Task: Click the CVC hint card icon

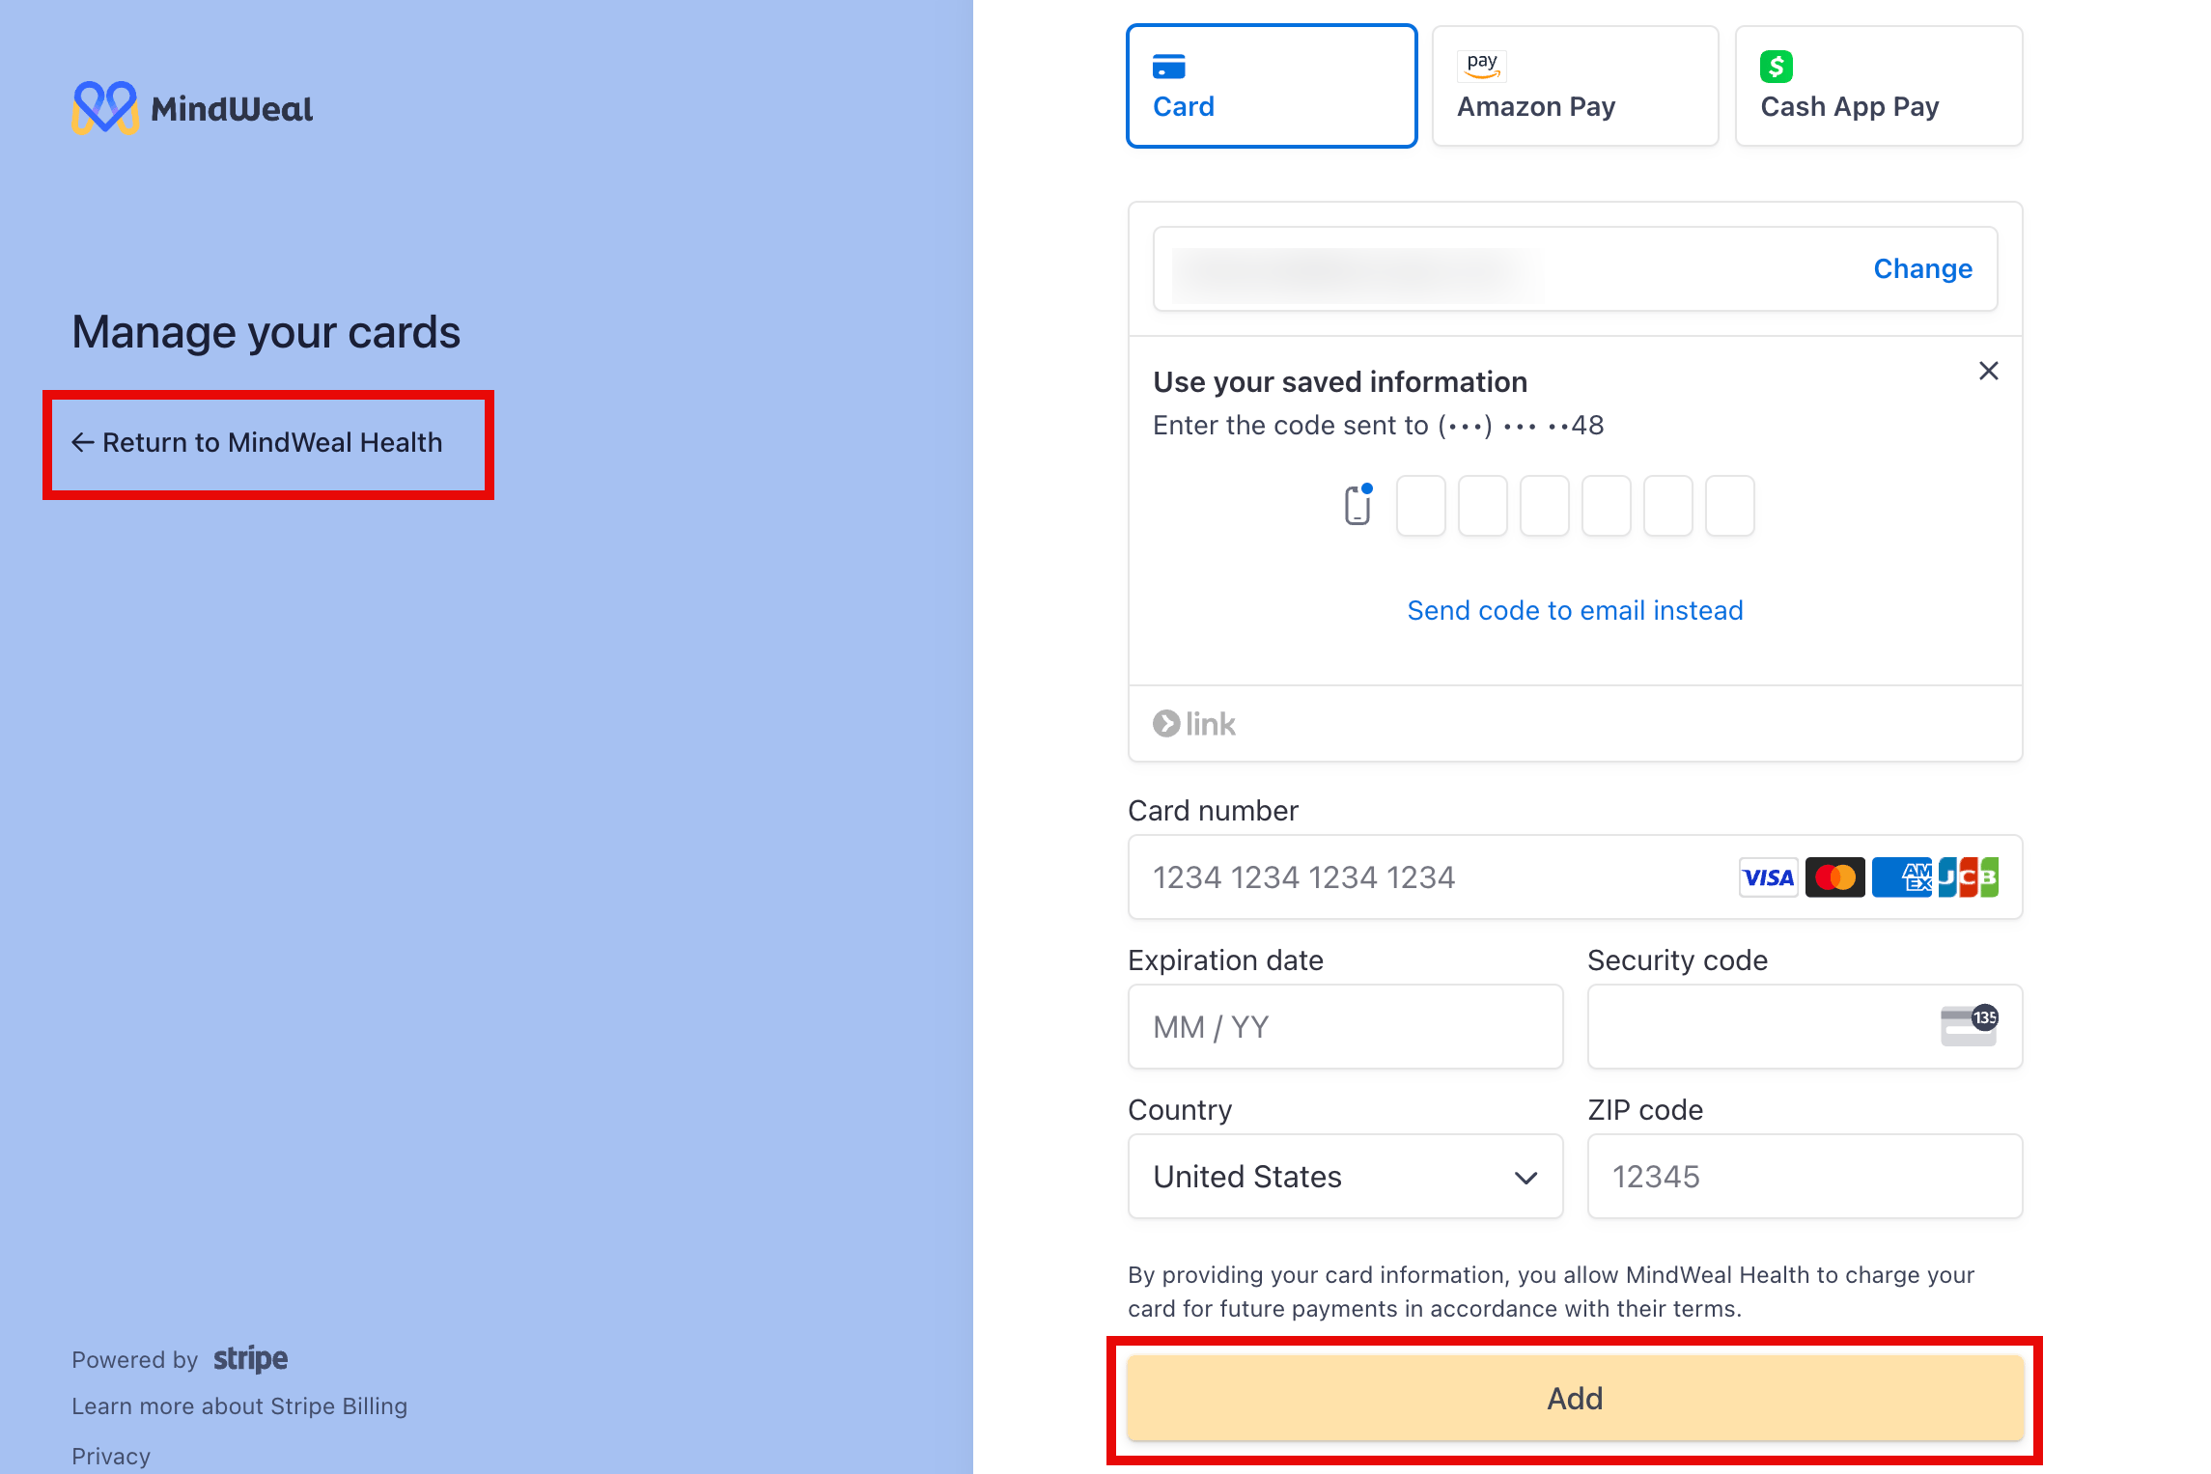Action: coord(1969,1026)
